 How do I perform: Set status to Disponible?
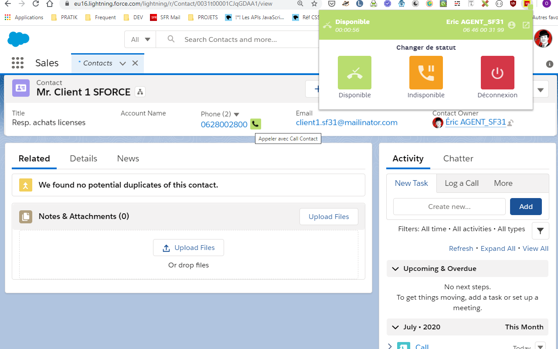tap(354, 73)
